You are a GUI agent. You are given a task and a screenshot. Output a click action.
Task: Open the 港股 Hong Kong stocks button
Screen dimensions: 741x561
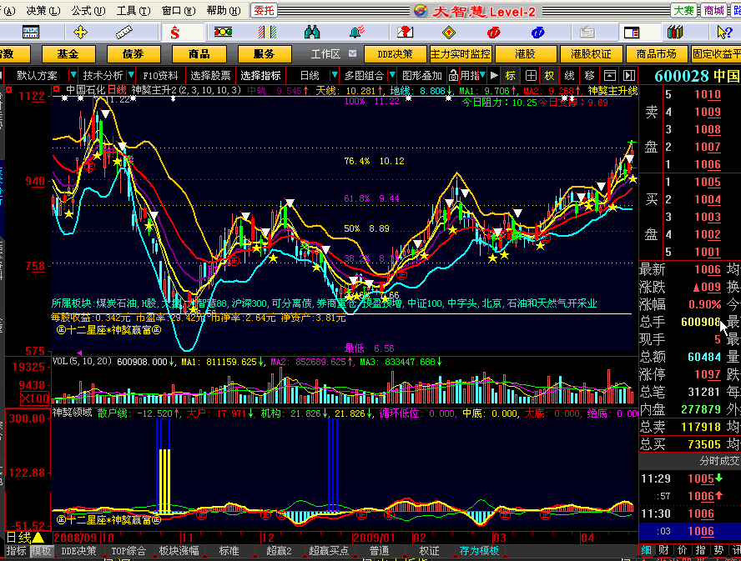526,54
